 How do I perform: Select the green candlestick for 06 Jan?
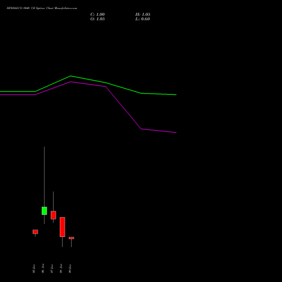[44, 211]
